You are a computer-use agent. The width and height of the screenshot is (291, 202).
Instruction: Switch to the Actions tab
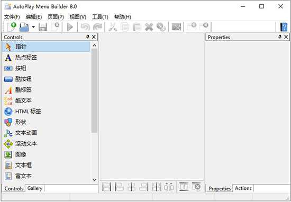[243, 188]
